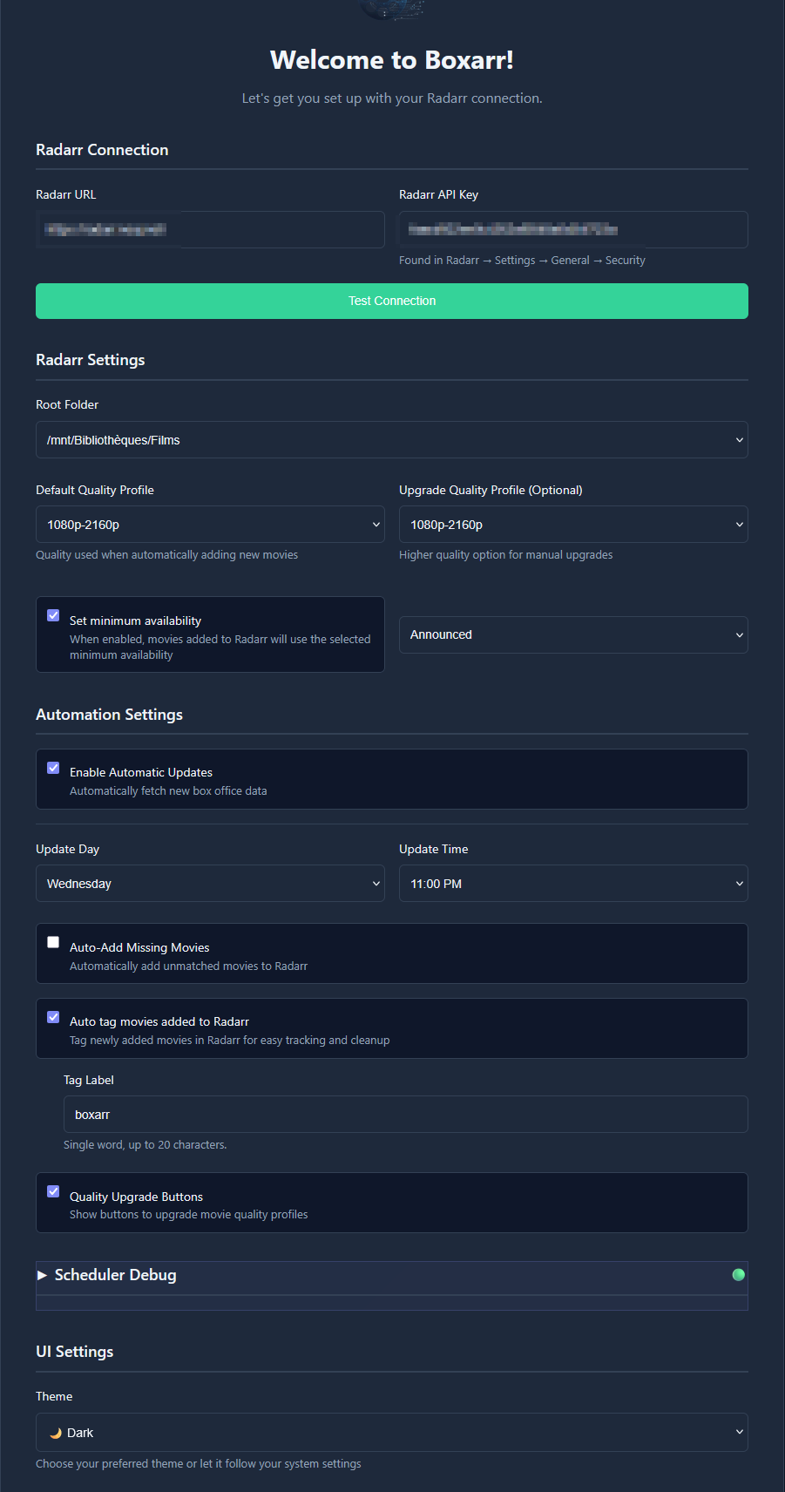
Task: Open the Root Folder dropdown
Action: click(391, 440)
